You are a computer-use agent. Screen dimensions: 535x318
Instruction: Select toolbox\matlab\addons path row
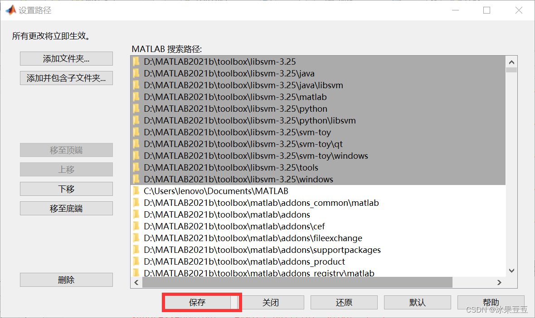(x=318, y=214)
